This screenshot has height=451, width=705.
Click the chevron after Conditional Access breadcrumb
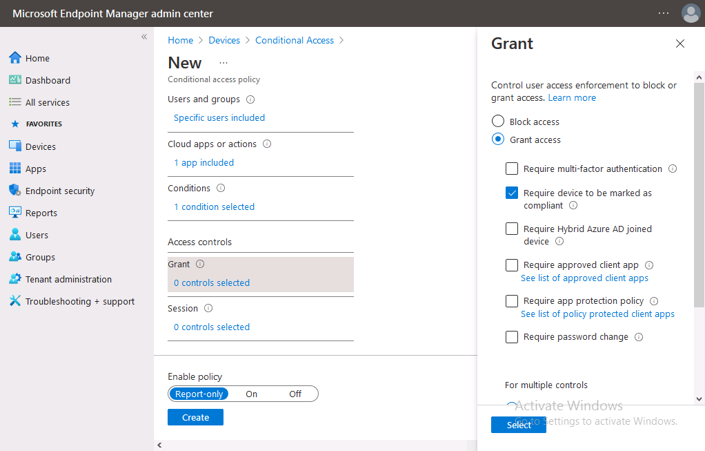tap(341, 41)
